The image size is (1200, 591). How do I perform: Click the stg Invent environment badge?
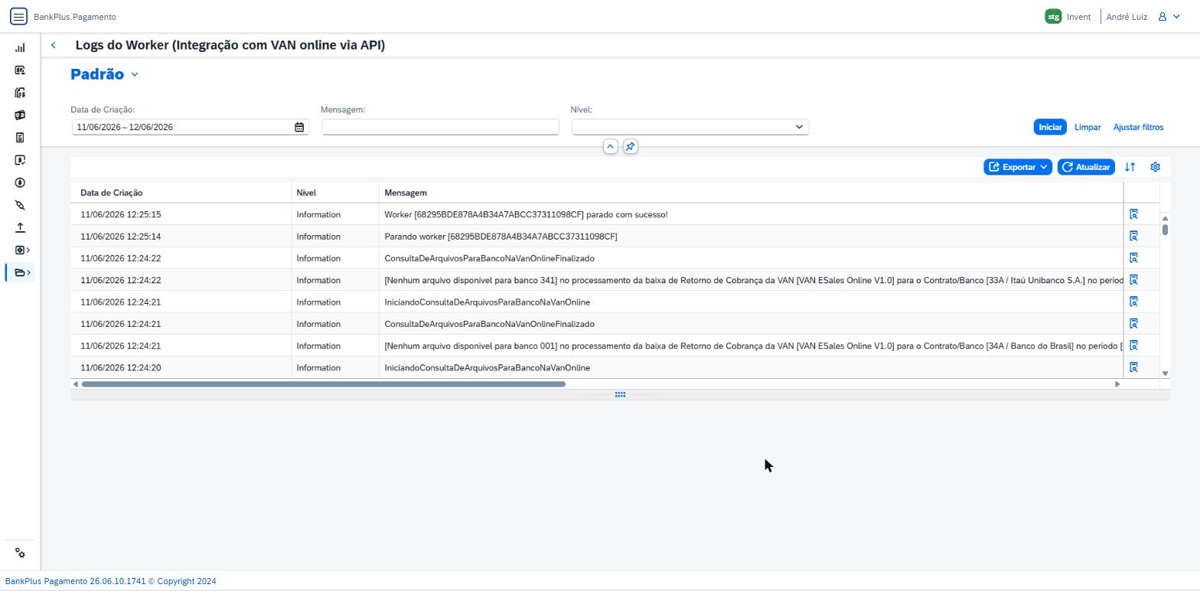tap(1068, 16)
